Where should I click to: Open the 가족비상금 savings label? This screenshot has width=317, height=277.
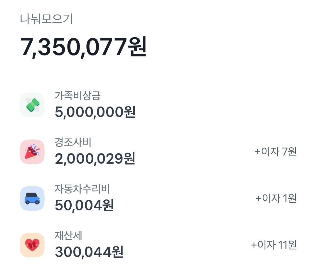point(77,96)
